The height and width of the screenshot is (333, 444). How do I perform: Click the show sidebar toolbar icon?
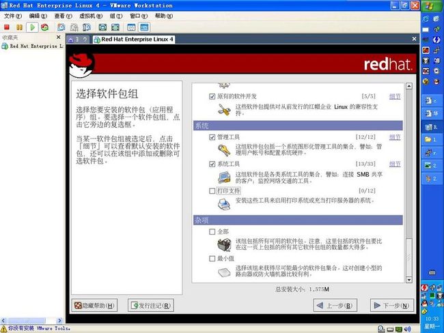(x=102, y=27)
